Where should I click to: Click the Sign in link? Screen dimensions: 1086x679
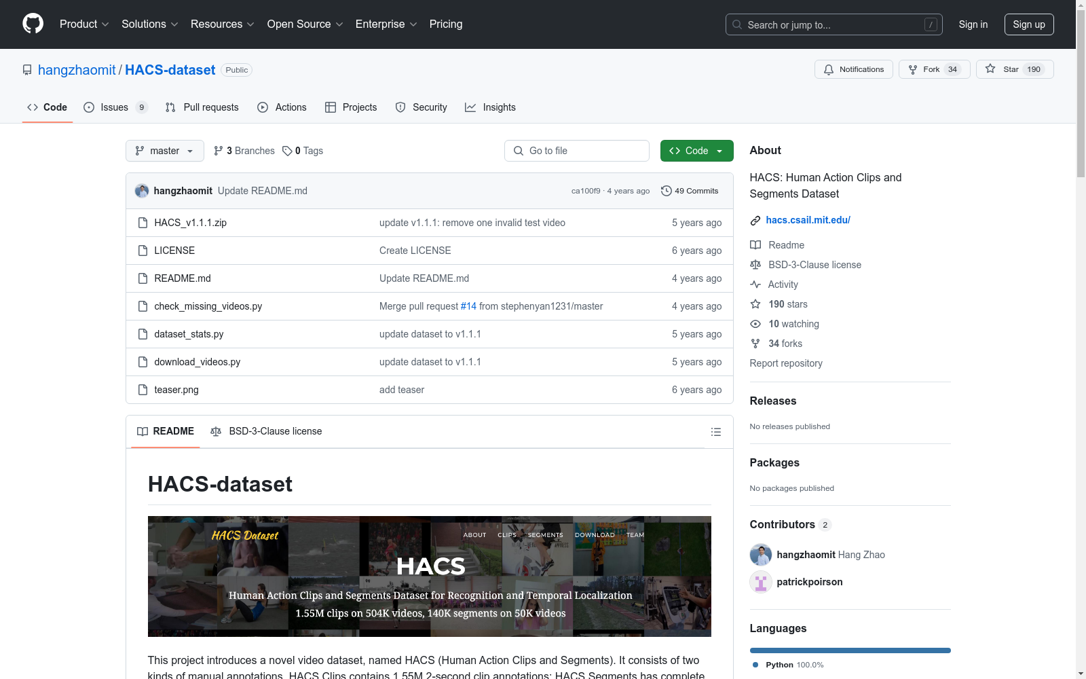[x=973, y=24]
